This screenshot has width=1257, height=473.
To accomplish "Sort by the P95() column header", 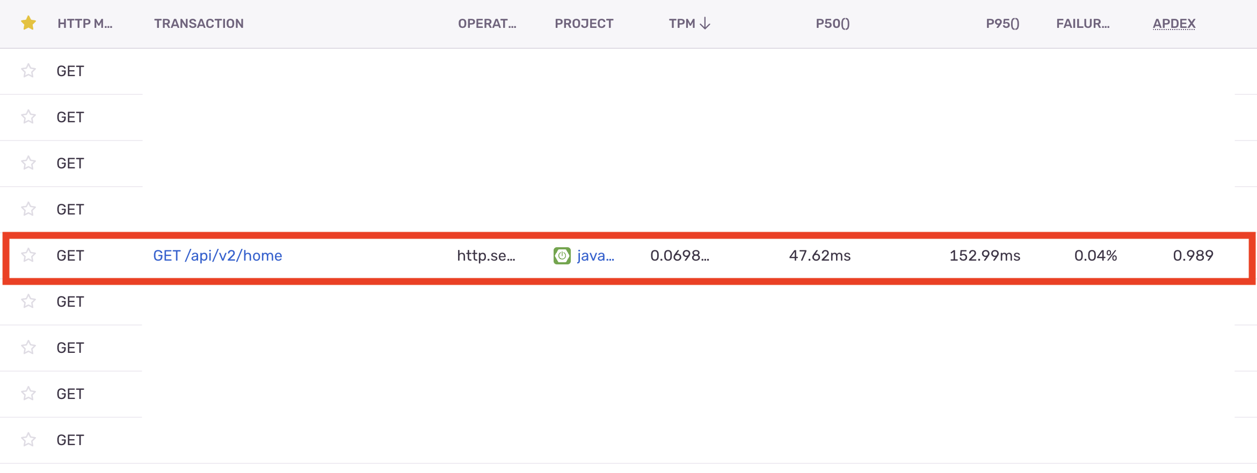I will (1002, 24).
